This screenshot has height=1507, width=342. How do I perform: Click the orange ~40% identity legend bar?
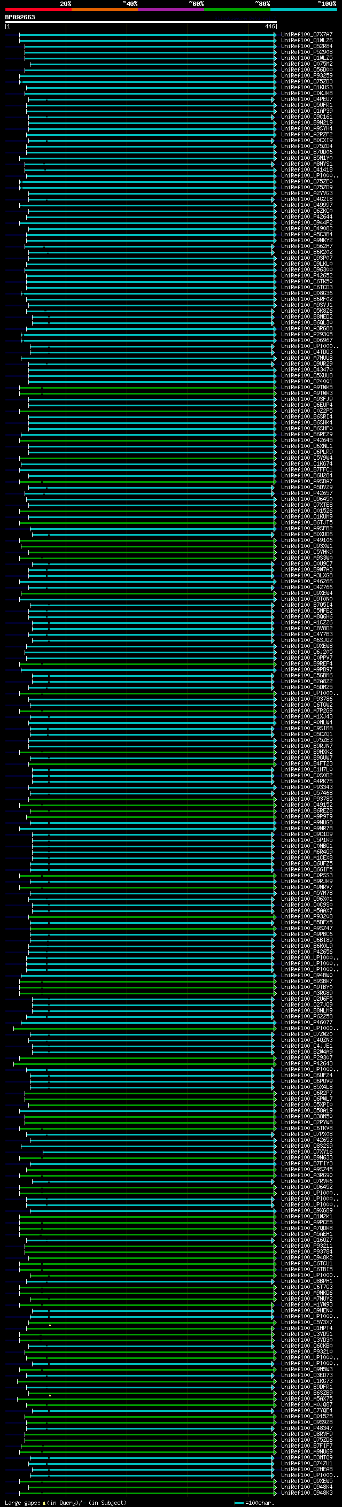tap(105, 10)
